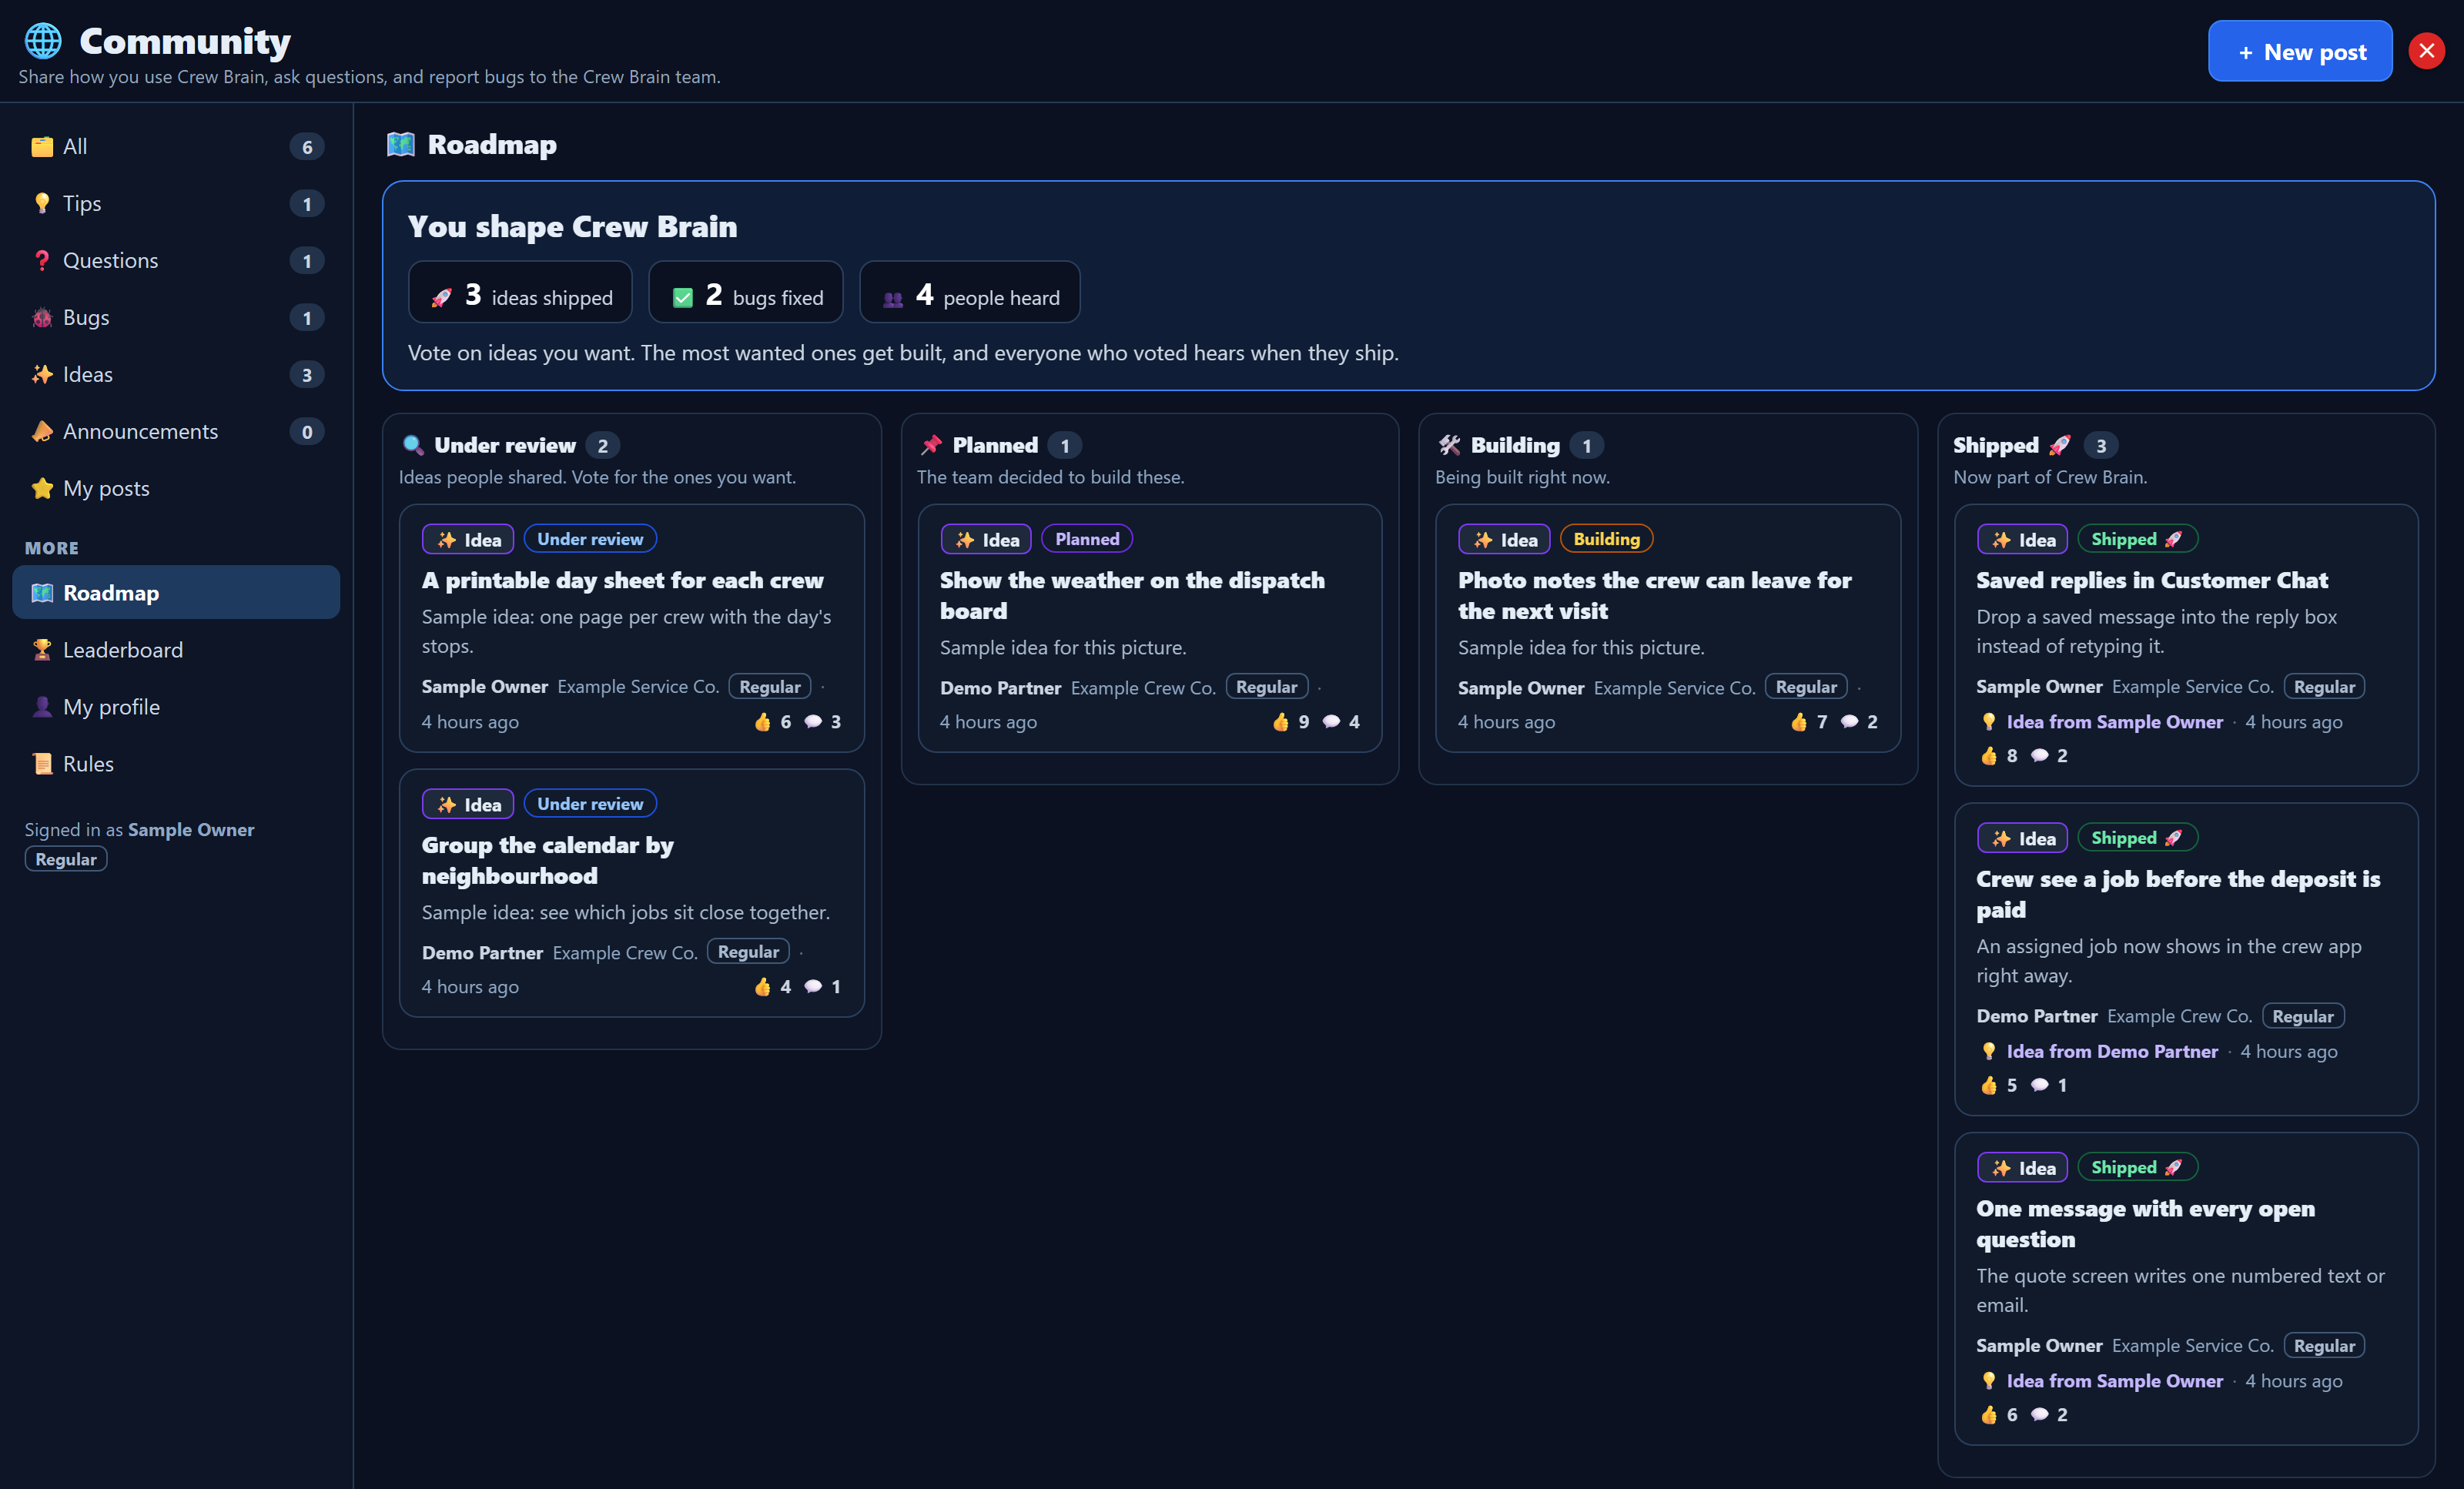
Task: Click 'Idea from Sample Owner' on Saved replies card
Action: (2114, 722)
